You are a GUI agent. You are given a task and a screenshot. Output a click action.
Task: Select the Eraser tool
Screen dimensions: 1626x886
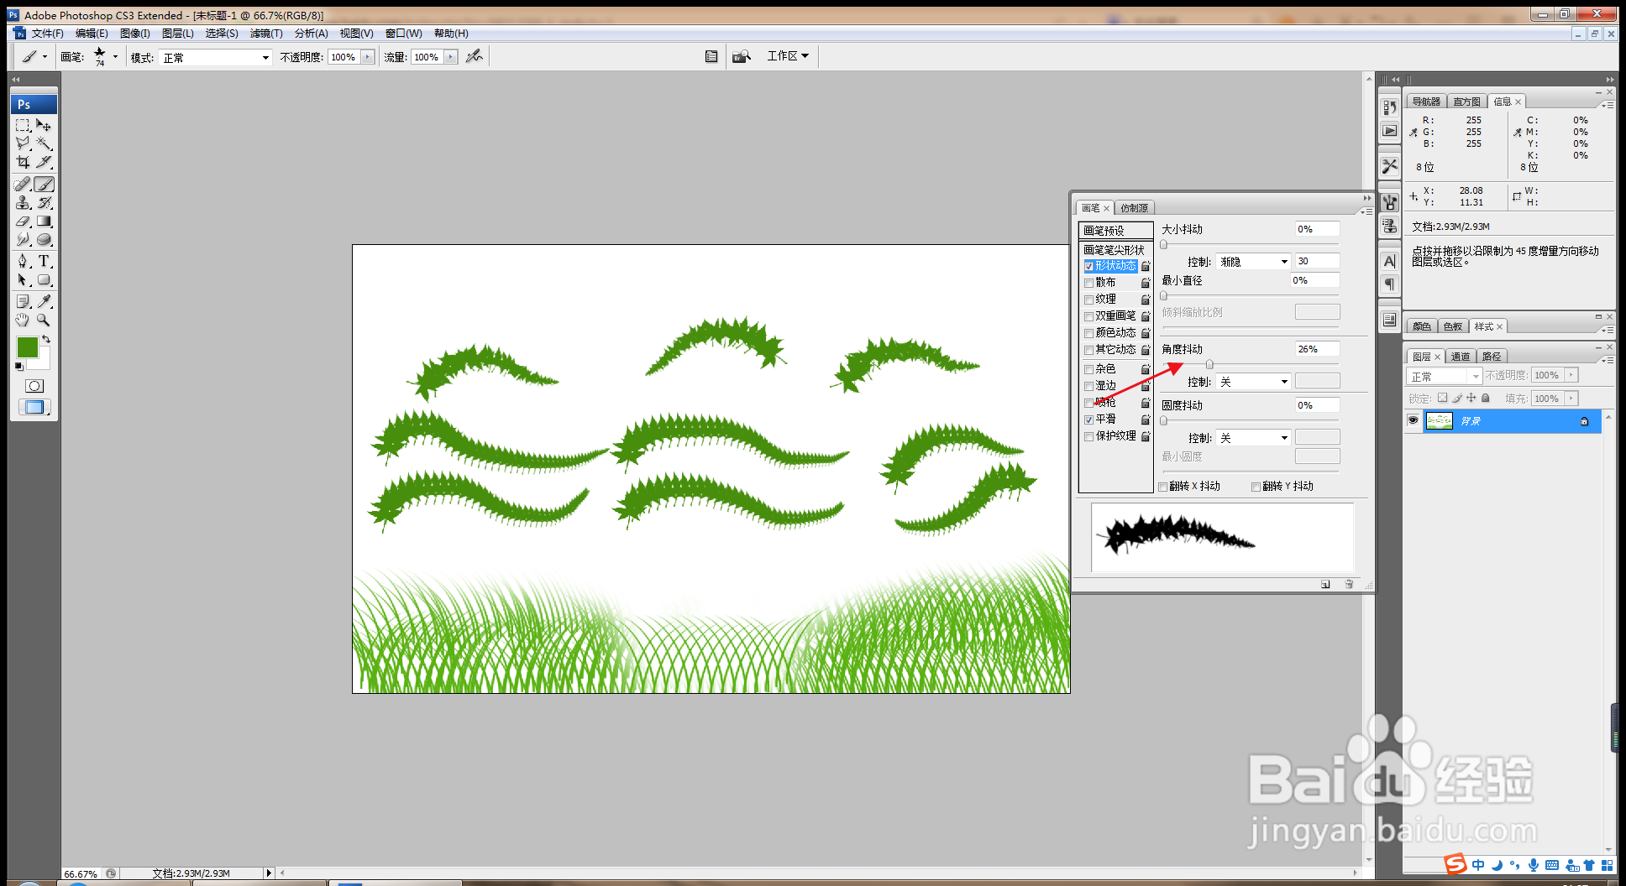[23, 221]
